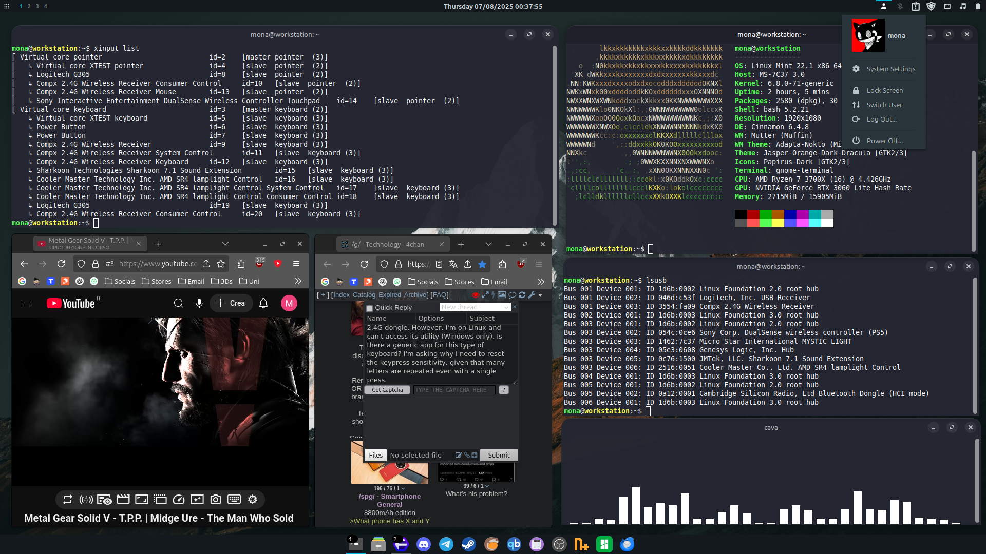Open Telegram from the dock
This screenshot has width=986, height=554.
446,544
